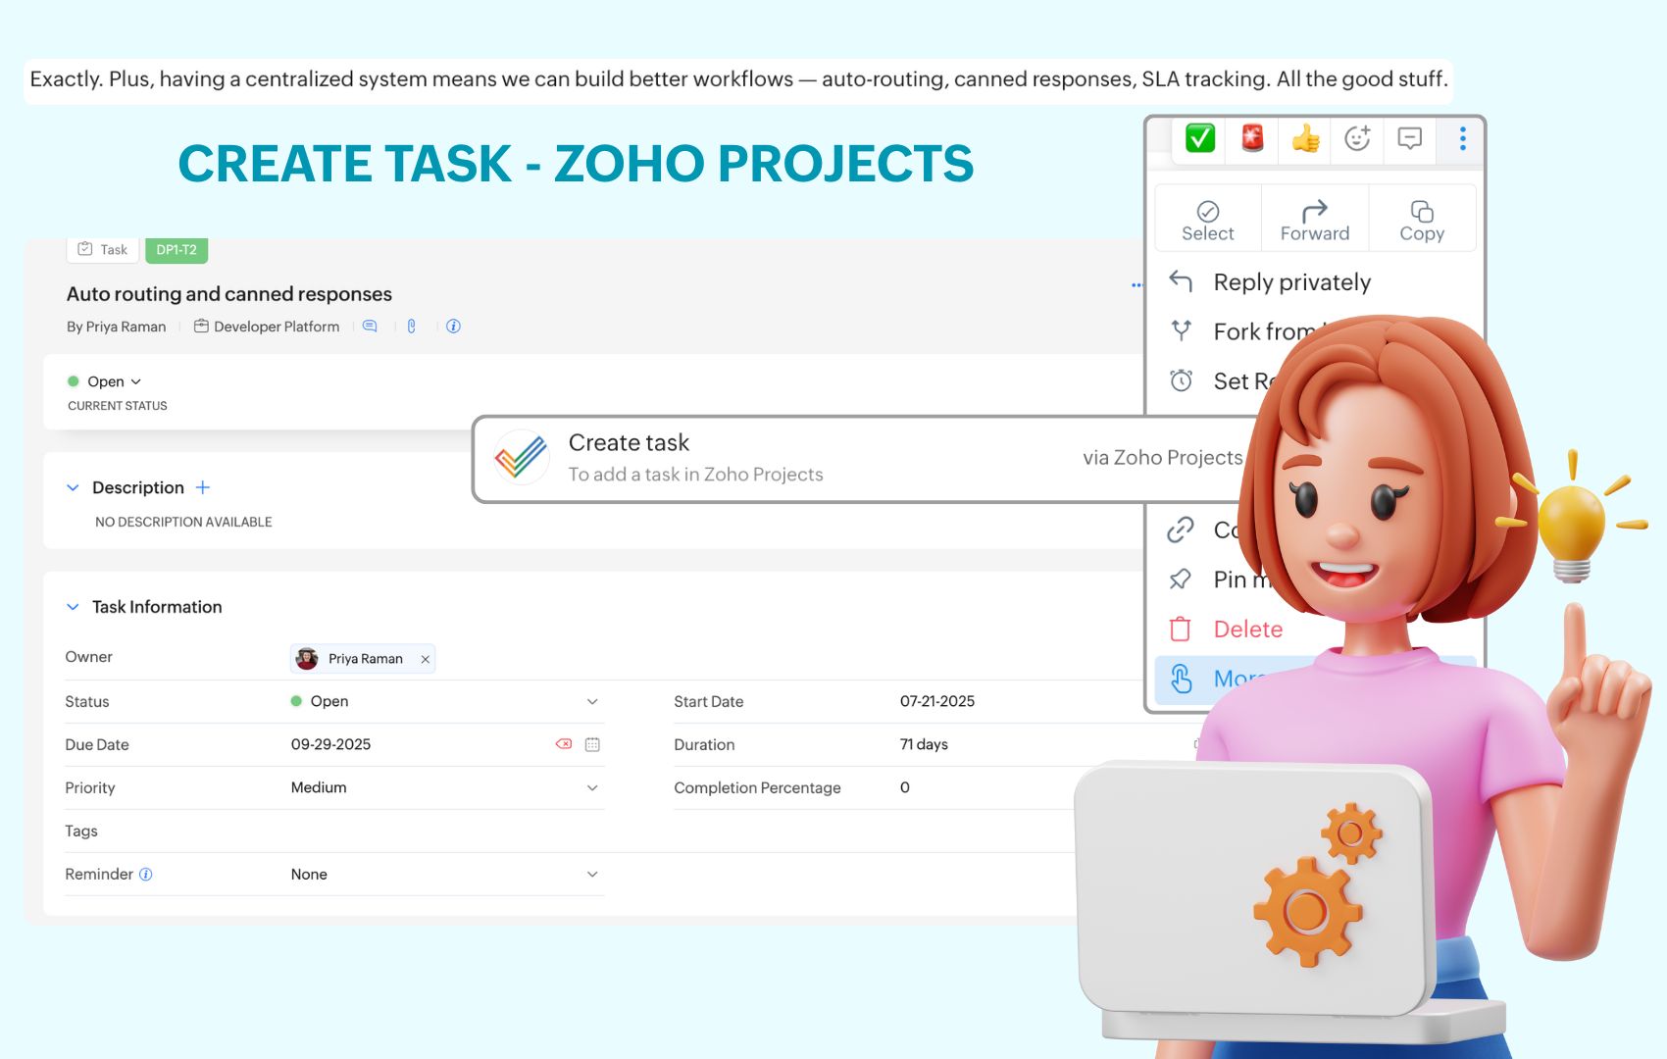The height and width of the screenshot is (1059, 1667).
Task: Remove Priya Raman as task owner
Action: 426,659
